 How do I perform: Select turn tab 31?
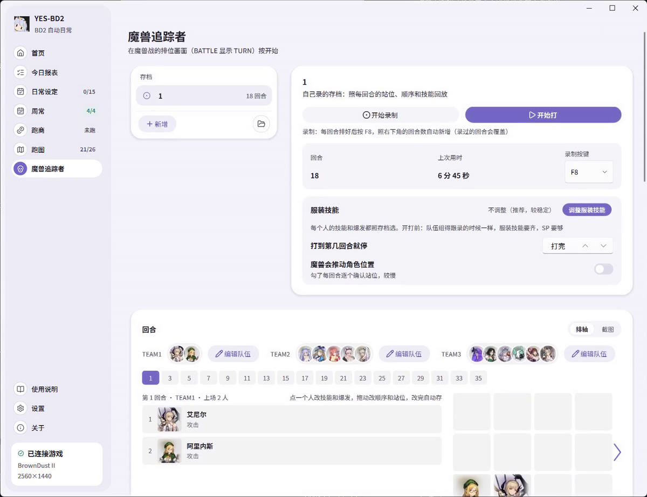440,378
